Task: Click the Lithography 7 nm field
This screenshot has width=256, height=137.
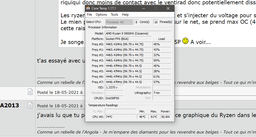Action: (x=162, y=93)
